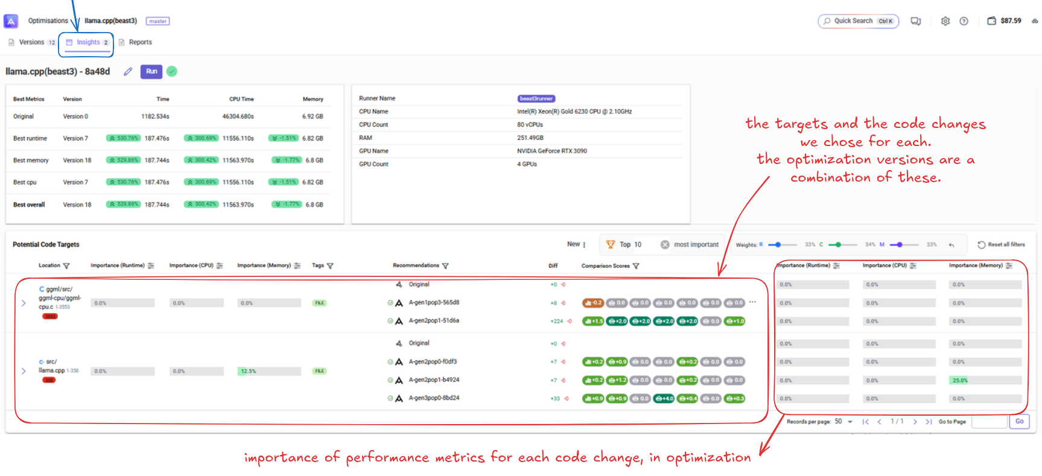Select the A-gen1pop3-565d8 recommendation check circle
Image resolution: width=1042 pixels, height=476 pixels.
[390, 303]
